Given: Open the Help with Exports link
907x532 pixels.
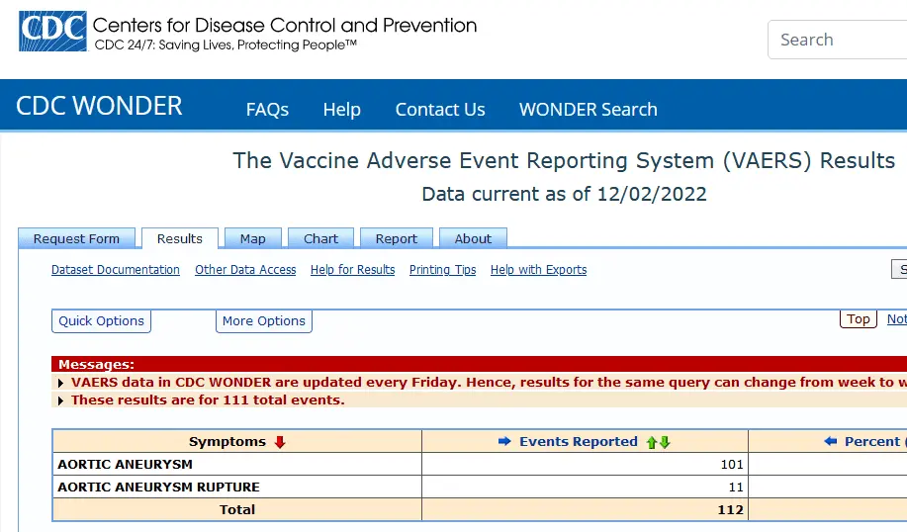Looking at the screenshot, I should tap(538, 270).
